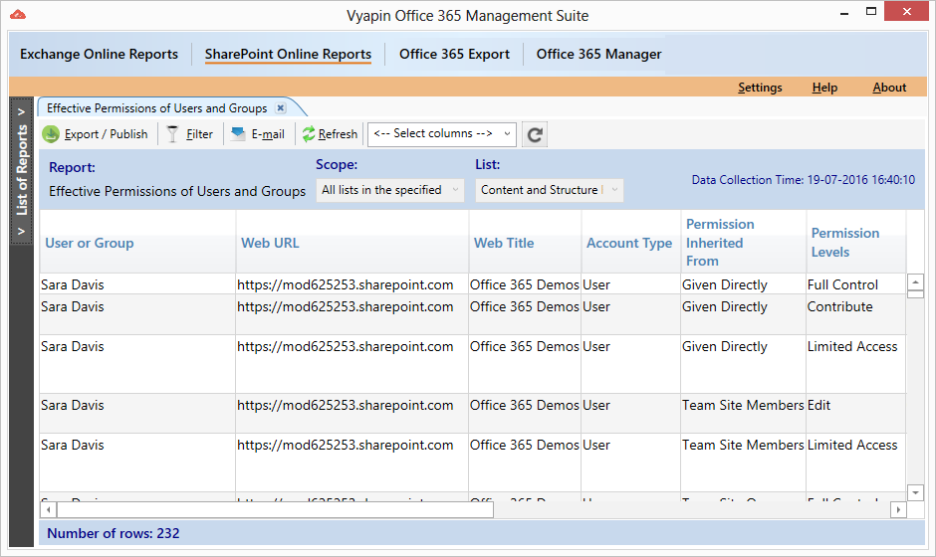This screenshot has height=557, width=936.
Task: Click Sara Davis in the Full Control row
Action: point(73,284)
